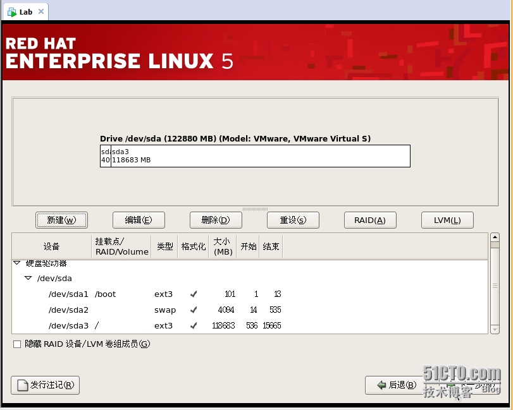This screenshot has height=410, width=513.
Task: Sort by the 类型 column header
Action: [164, 246]
